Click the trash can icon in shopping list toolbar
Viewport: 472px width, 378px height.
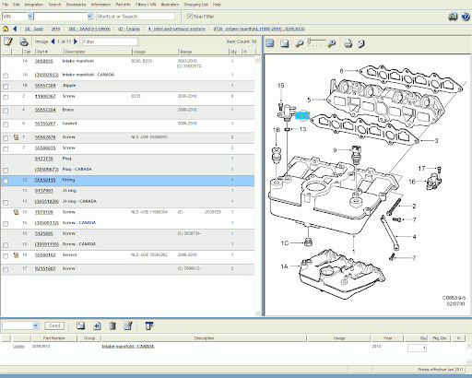pyautogui.click(x=112, y=325)
